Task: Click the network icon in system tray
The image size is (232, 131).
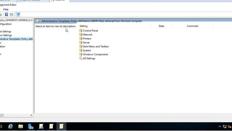Action: point(225,127)
